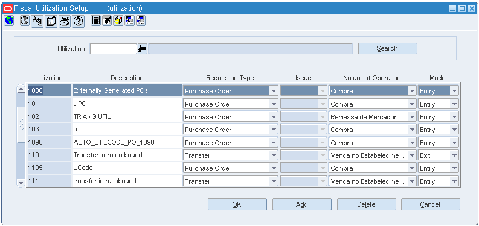The image size is (479, 226).
Task: Open Mode dropdown for J PO row
Action: click(454, 104)
